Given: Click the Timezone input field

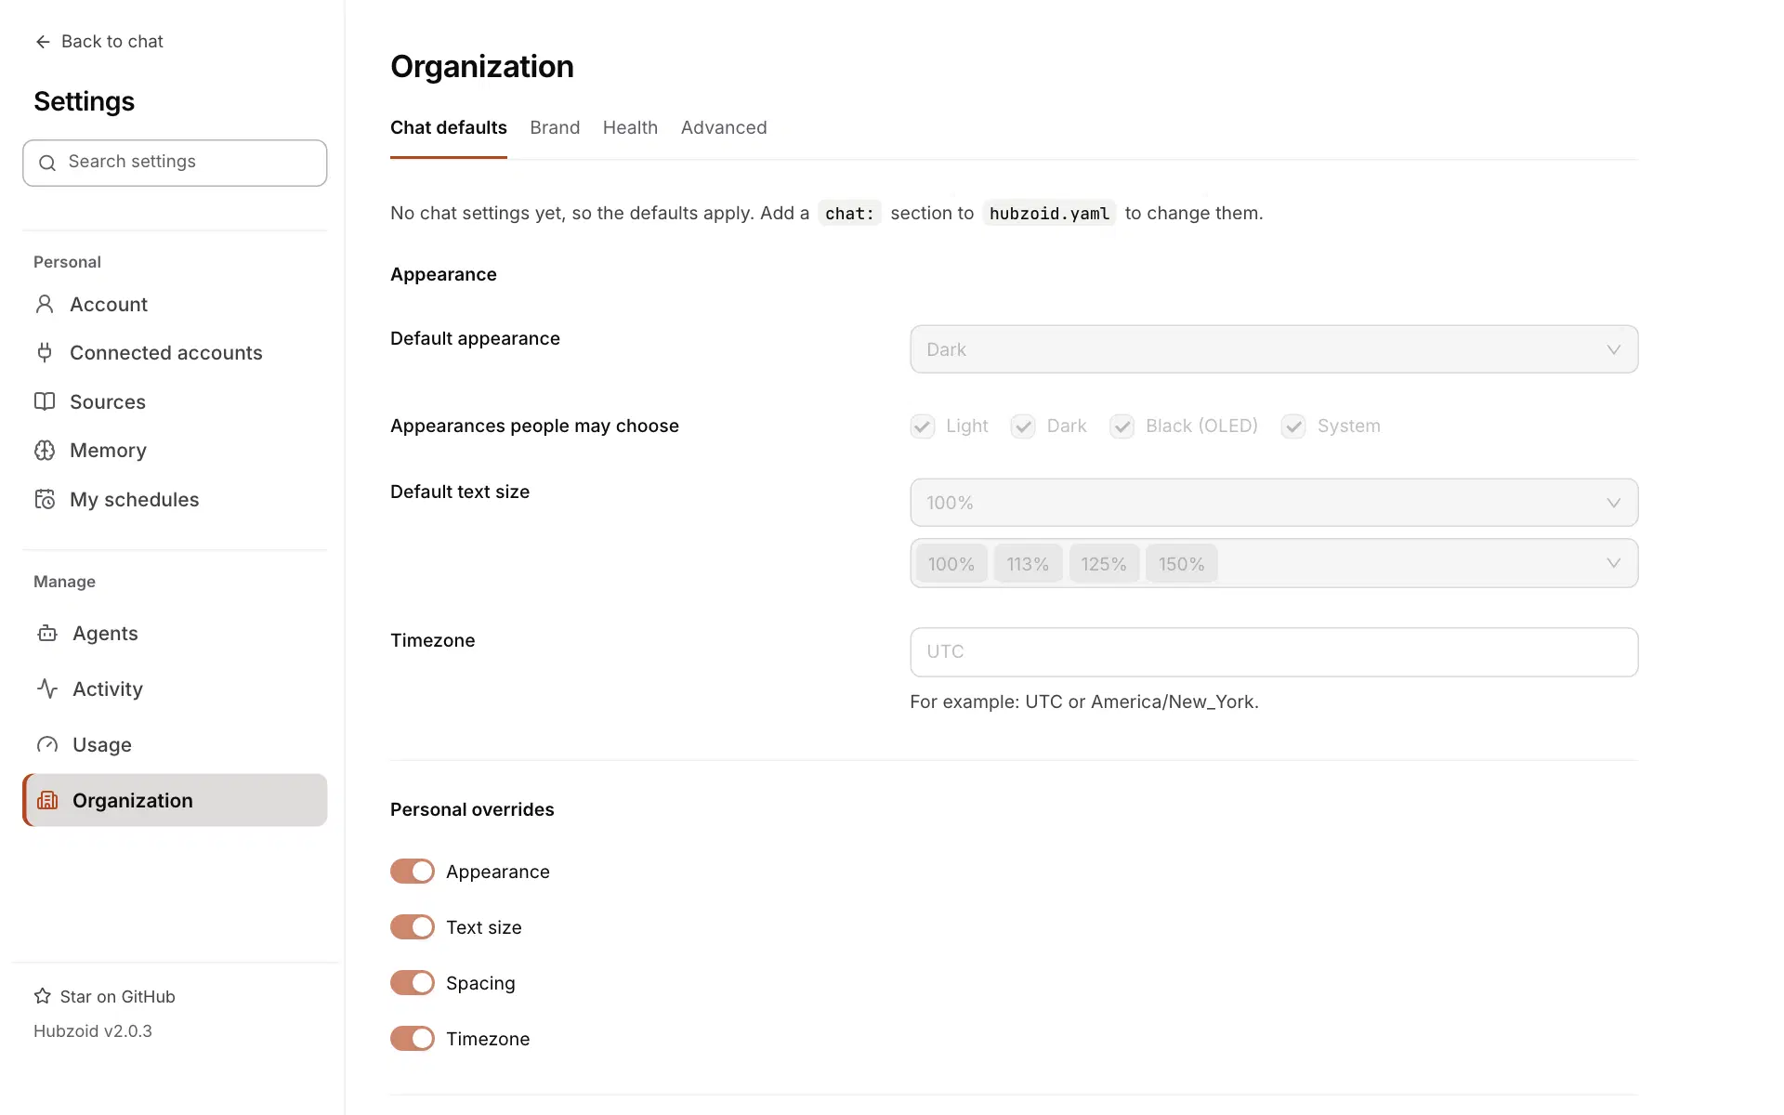Looking at the screenshot, I should [x=1274, y=652].
